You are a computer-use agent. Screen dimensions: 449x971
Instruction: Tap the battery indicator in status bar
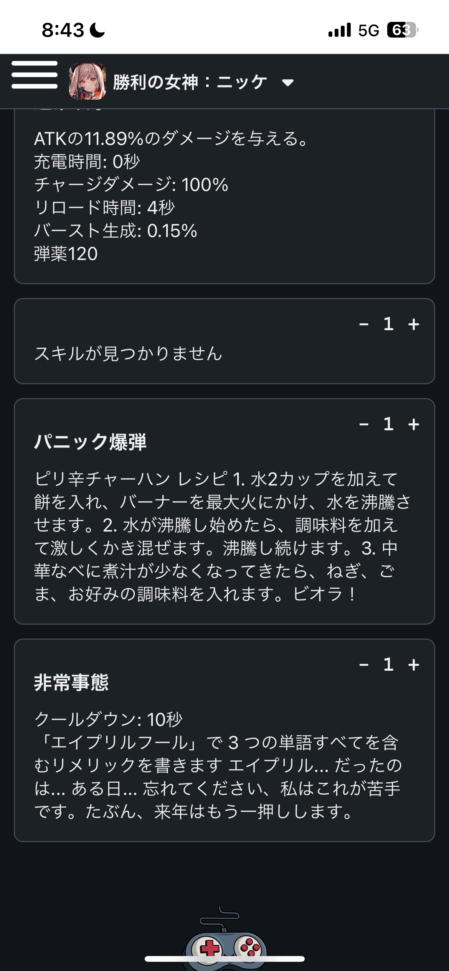click(402, 30)
